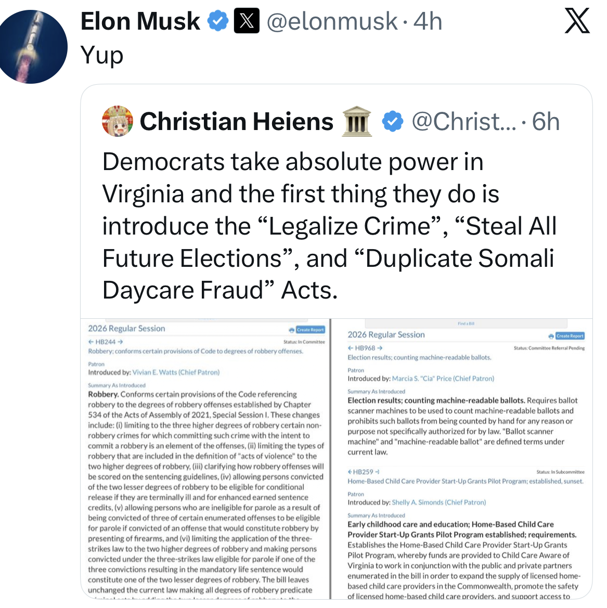Open the HB244 bill link
607x608 pixels.
click(x=106, y=342)
